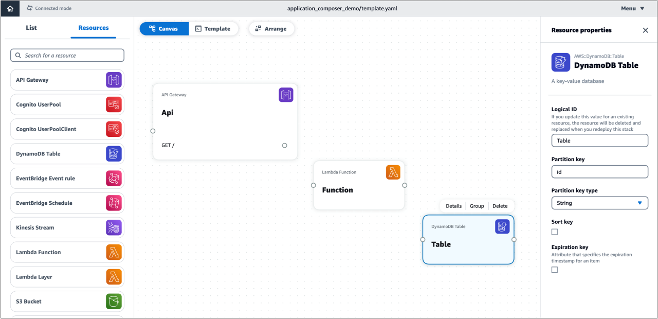Click S3 Bucket icon in list

pos(114,302)
